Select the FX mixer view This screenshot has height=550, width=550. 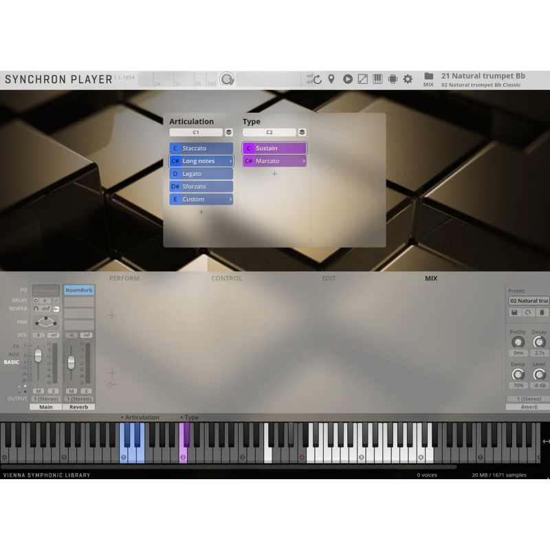(16, 346)
